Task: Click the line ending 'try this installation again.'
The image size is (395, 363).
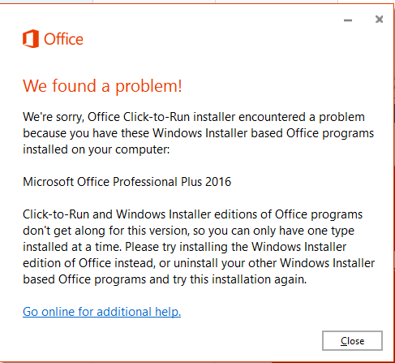Action: [165, 279]
